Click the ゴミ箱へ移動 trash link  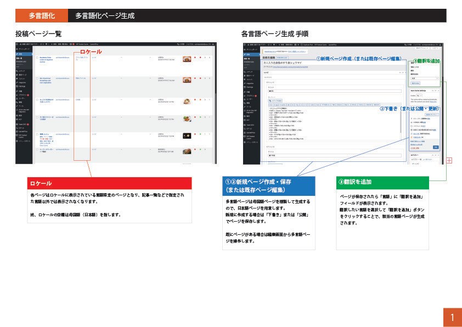point(415,148)
